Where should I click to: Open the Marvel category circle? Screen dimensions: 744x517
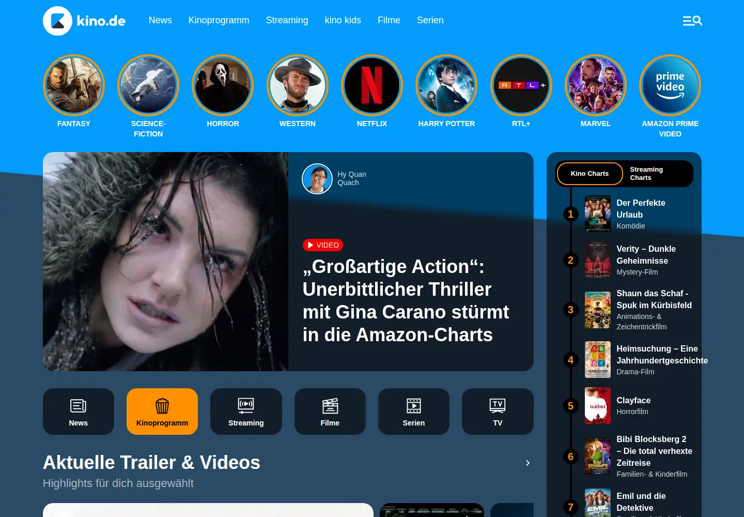pyautogui.click(x=596, y=85)
